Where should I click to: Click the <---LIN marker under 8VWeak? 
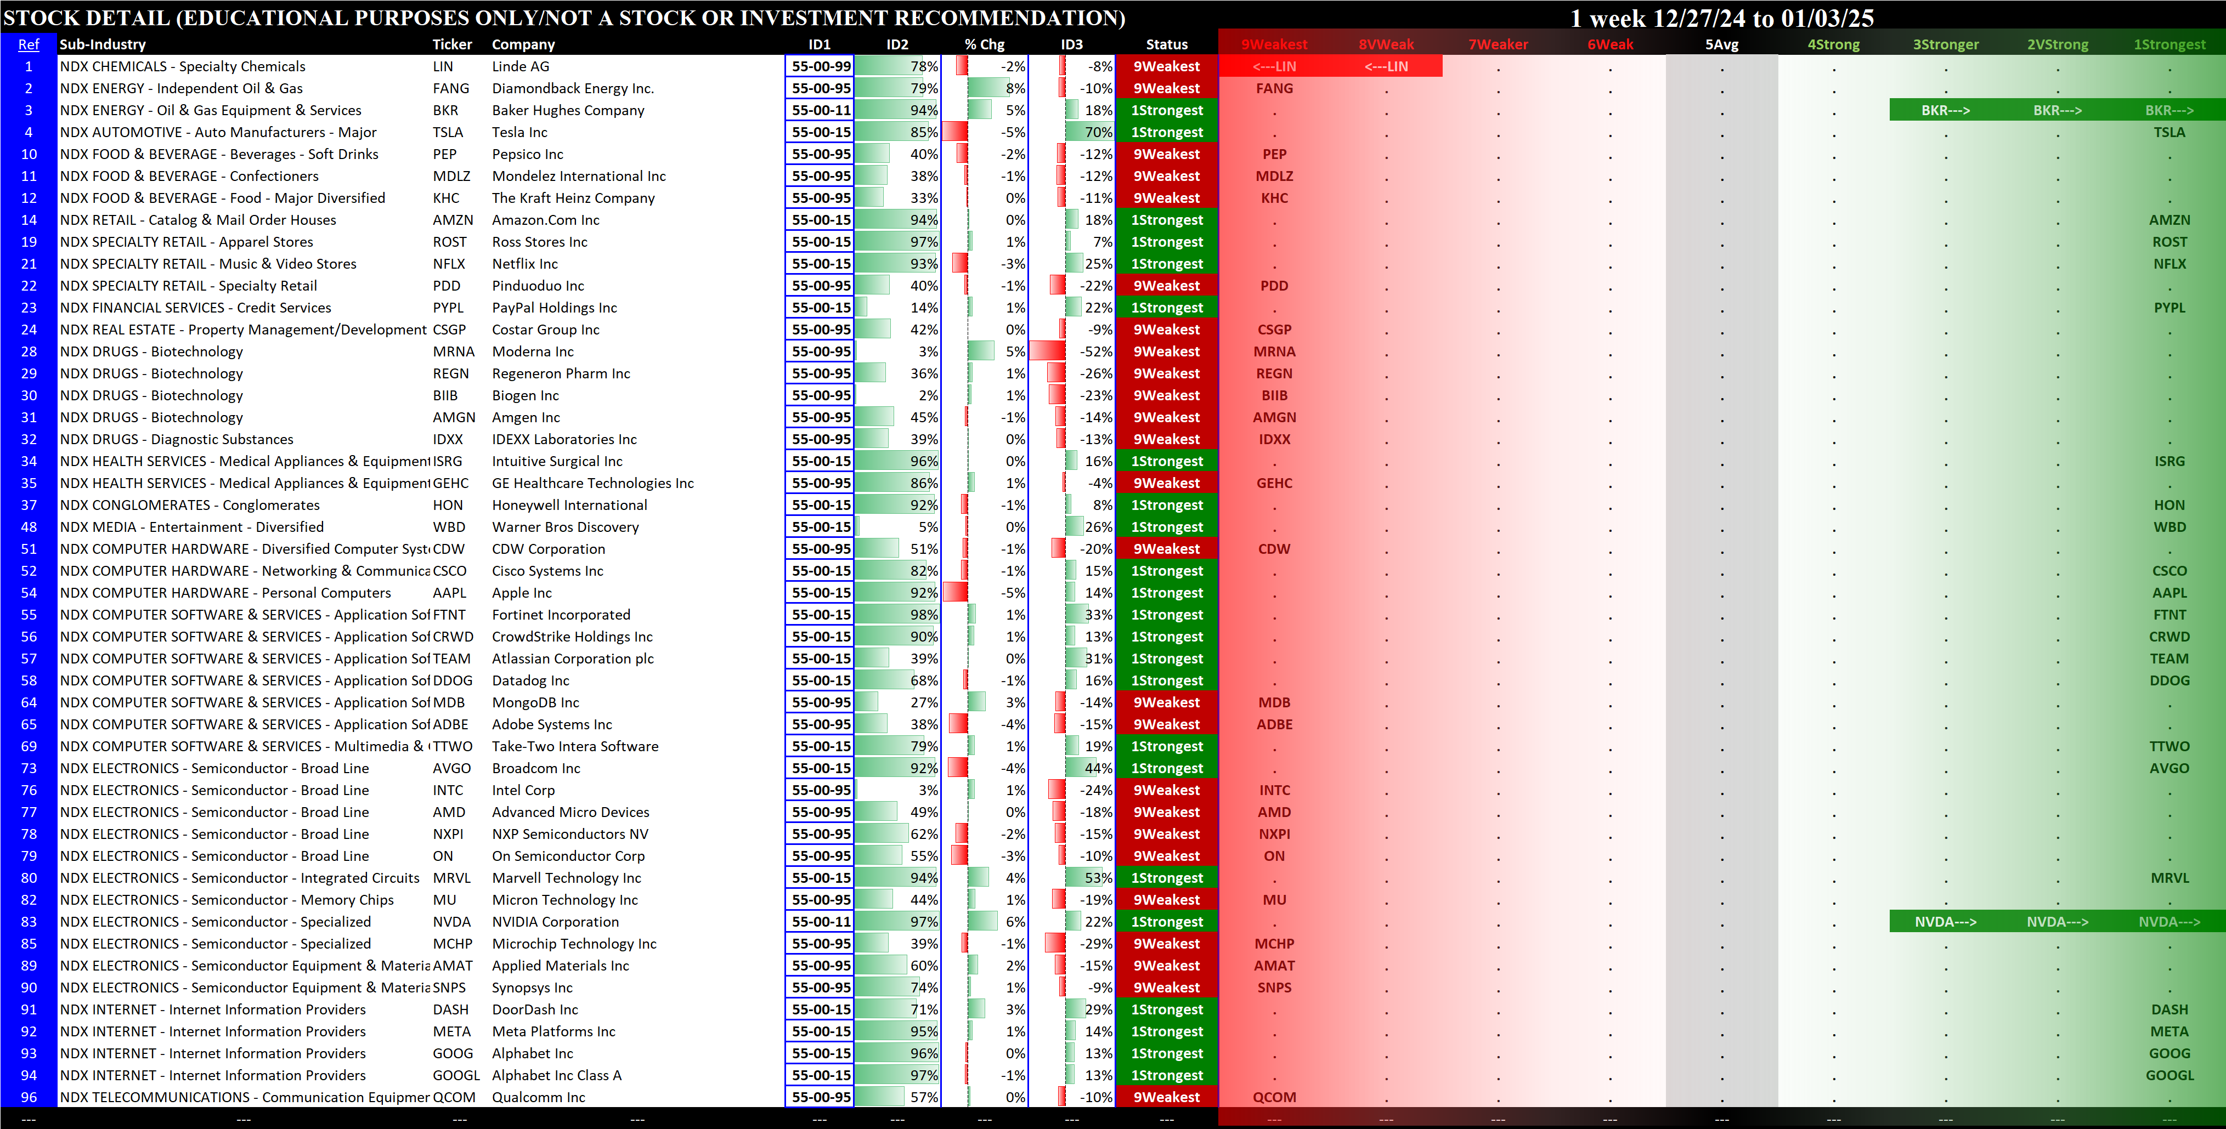(x=1386, y=66)
